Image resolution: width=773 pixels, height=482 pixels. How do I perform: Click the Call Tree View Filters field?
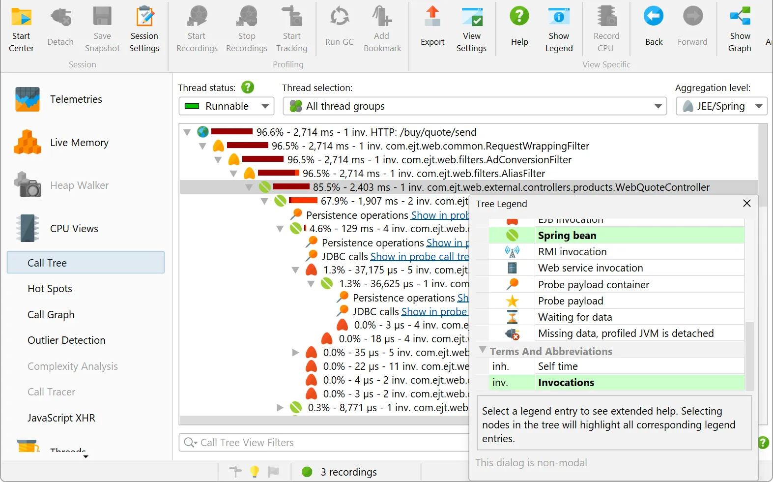pos(324,443)
